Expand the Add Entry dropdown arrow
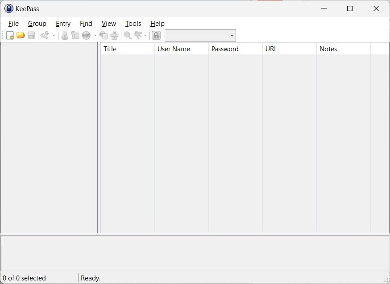This screenshot has width=390, height=284. (x=54, y=36)
